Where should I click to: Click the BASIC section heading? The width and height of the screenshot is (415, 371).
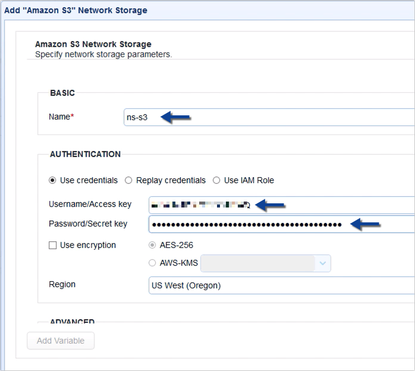(62, 93)
